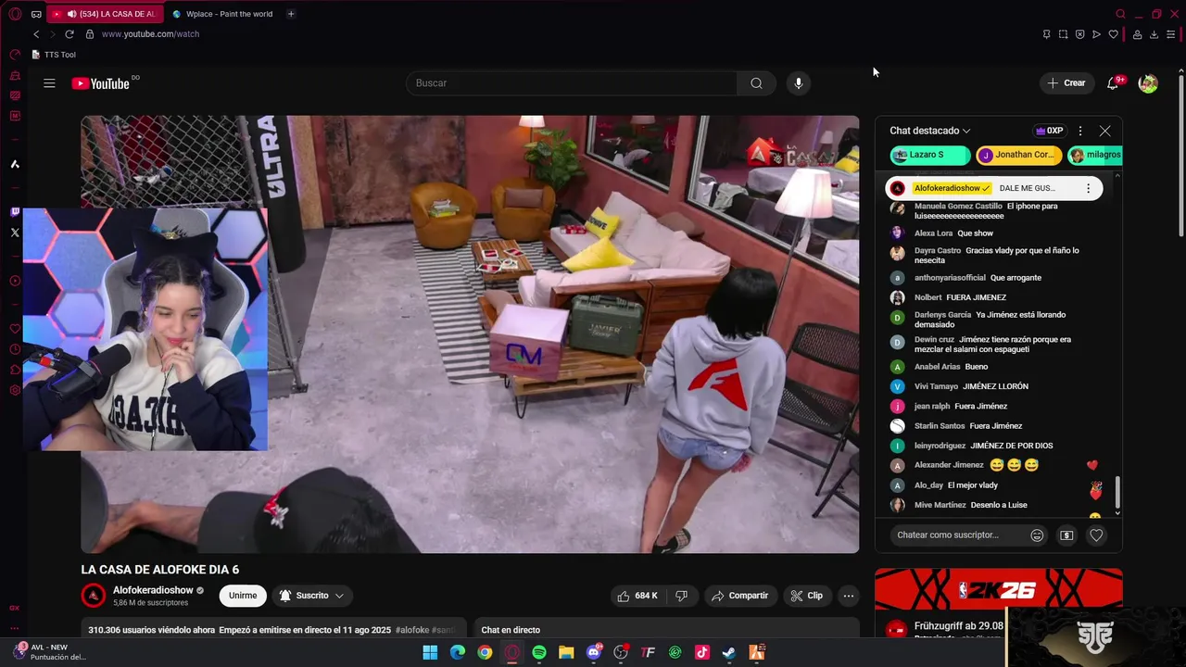Viewport: 1186px width, 667px height.
Task: Send a heart reaction in chat
Action: tap(1096, 535)
